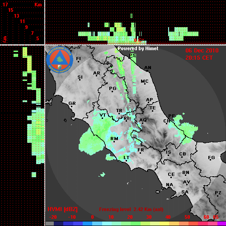This screenshot has width=226, height=226.
Task: Click the IS city label on map
Action: coord(169,152)
